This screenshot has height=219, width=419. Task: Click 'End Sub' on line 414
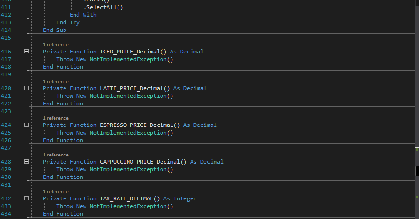pos(54,30)
